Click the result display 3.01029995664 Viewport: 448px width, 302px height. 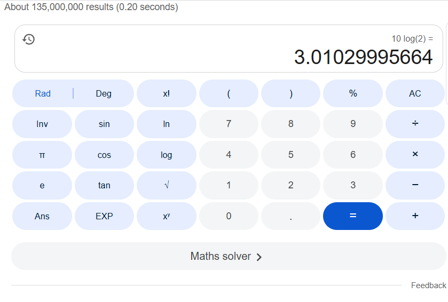363,57
